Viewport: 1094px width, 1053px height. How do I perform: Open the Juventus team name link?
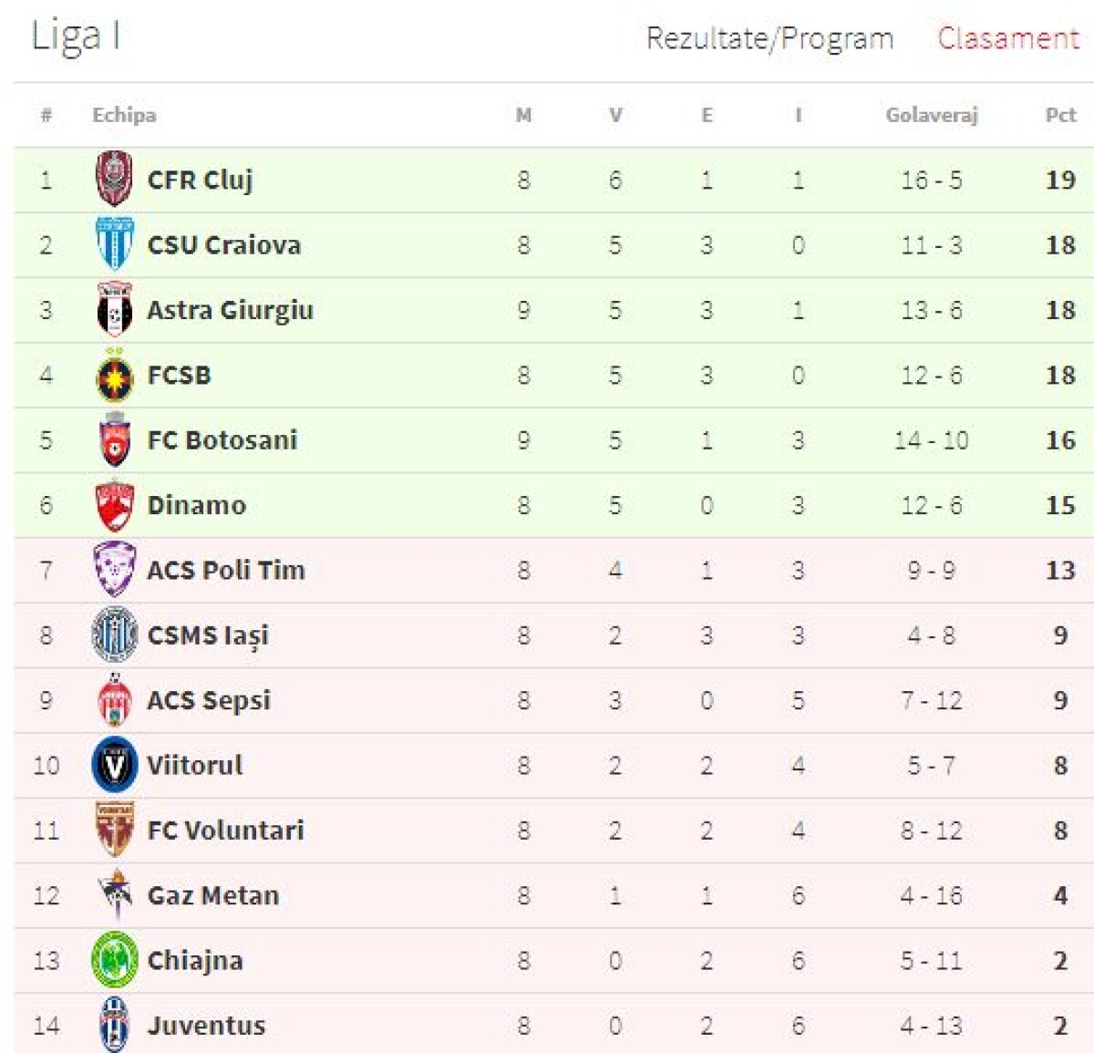click(206, 1025)
